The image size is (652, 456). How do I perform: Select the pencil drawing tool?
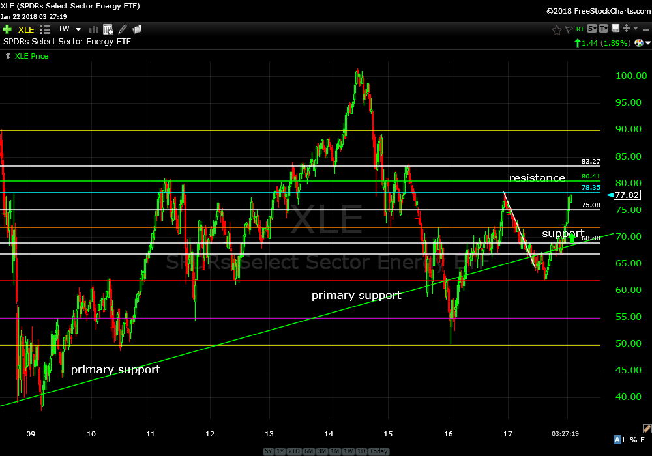point(123,29)
